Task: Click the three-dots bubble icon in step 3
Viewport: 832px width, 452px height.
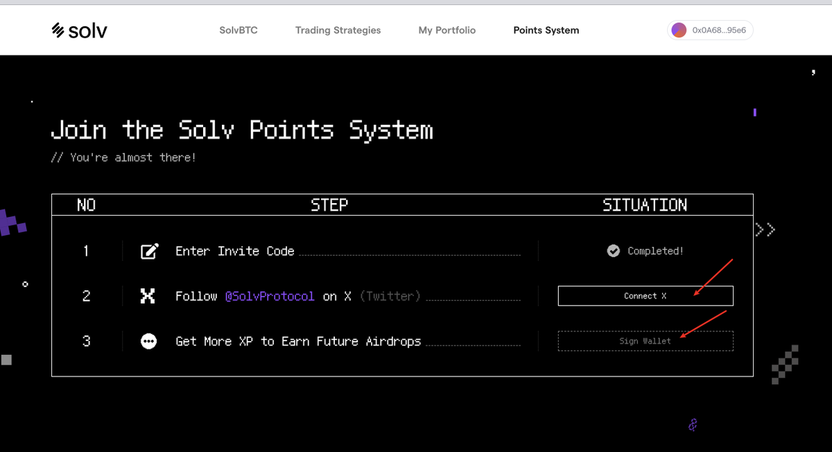Action: point(148,341)
